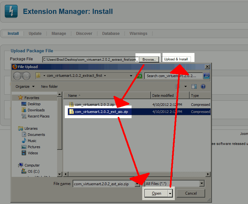248x204 pixels.
Task: Switch to the Warnings tab
Action: [138, 34]
